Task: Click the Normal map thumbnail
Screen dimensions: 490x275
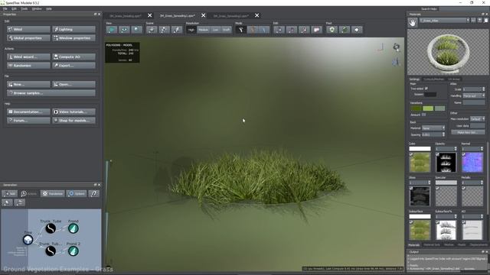Action: point(472,163)
